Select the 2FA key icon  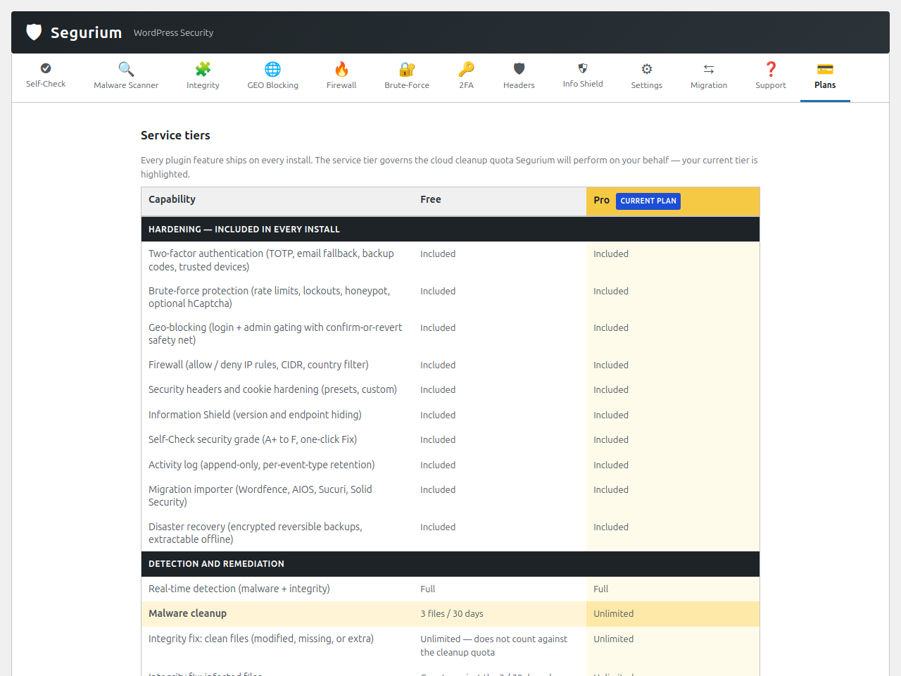coord(466,69)
